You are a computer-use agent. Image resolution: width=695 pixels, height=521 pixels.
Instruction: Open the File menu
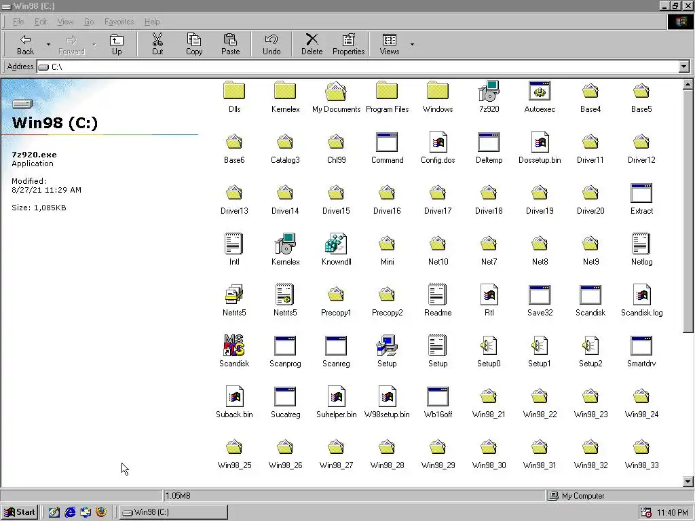point(18,22)
